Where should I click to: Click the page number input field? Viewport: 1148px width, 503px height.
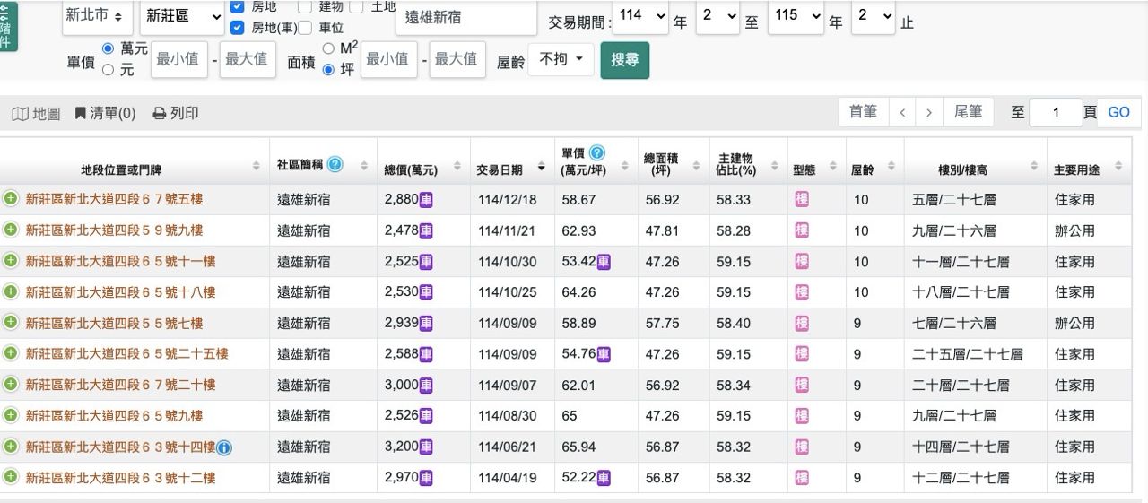pos(1056,112)
